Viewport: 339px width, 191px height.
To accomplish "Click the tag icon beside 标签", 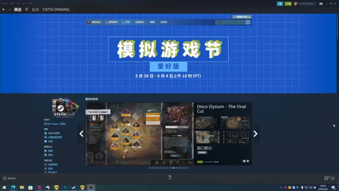I will click(x=45, y=141).
